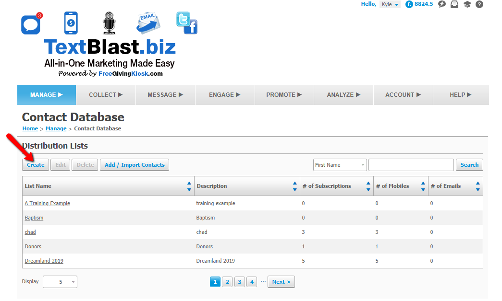The image size is (502, 301).
Task: Click the graduation cap training icon
Action: [x=467, y=4]
